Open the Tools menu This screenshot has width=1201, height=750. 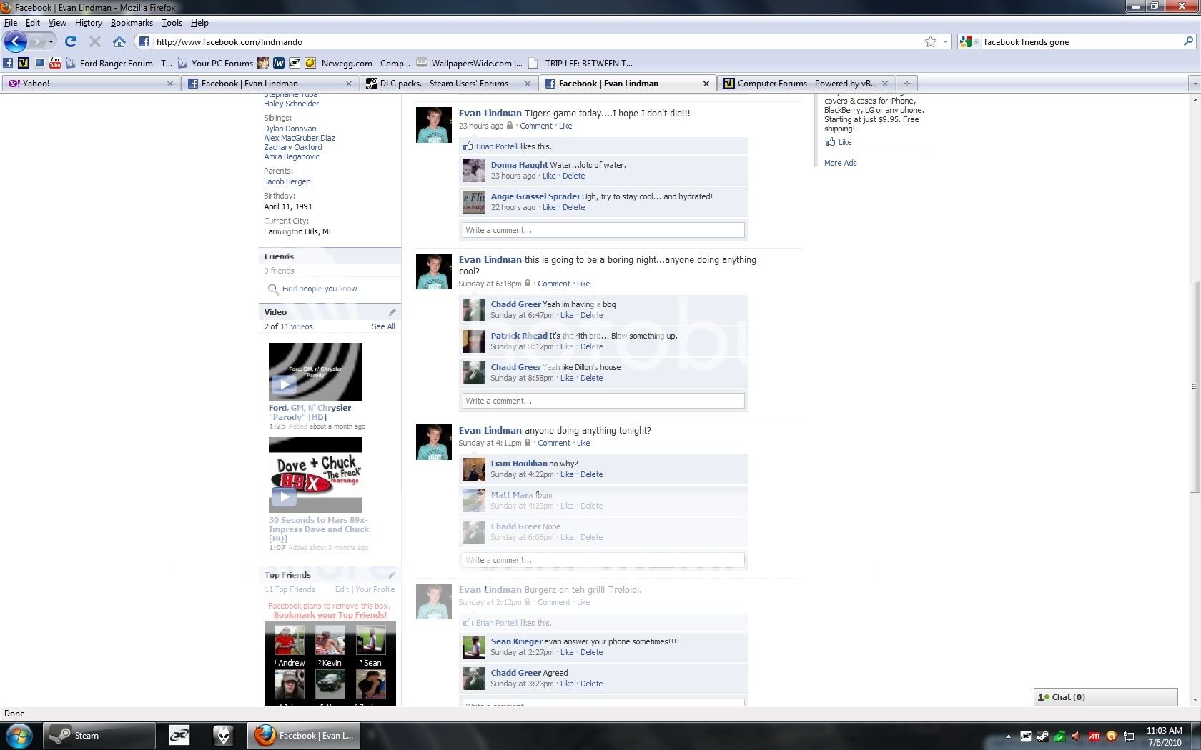[172, 23]
